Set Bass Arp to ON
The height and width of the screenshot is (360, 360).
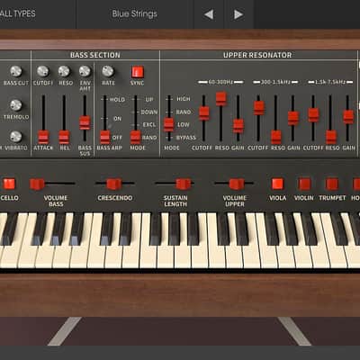click(117, 119)
